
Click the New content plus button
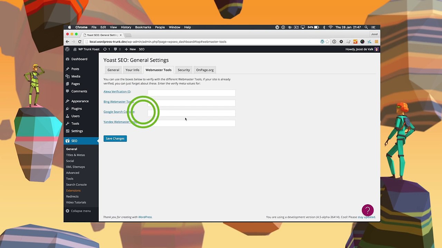point(130,49)
